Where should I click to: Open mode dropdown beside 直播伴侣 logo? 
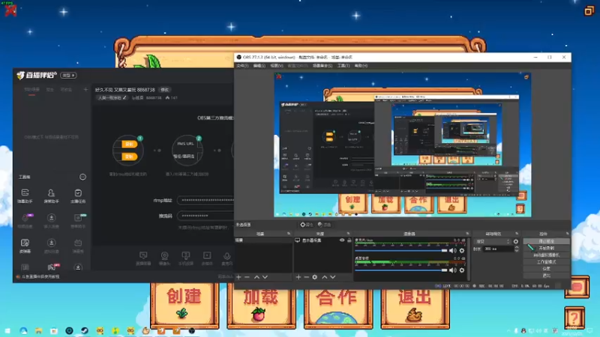point(68,76)
